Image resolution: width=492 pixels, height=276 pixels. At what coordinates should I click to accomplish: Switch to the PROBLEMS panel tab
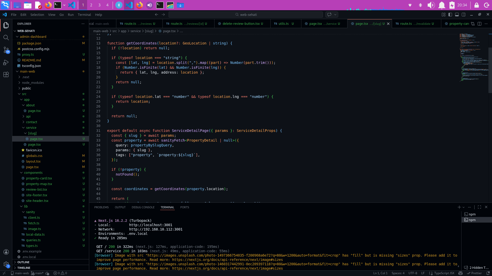coord(101,207)
